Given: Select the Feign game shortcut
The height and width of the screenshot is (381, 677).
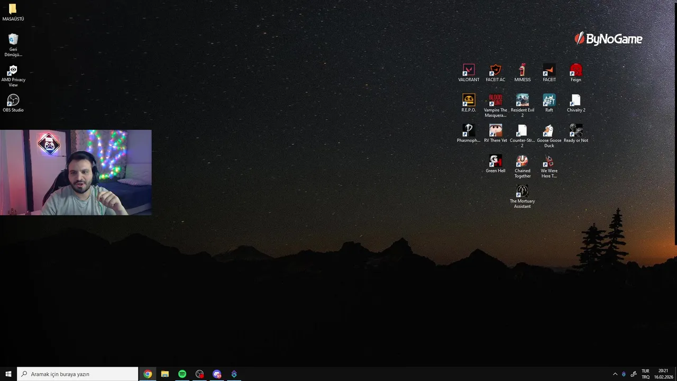Looking at the screenshot, I should (576, 73).
